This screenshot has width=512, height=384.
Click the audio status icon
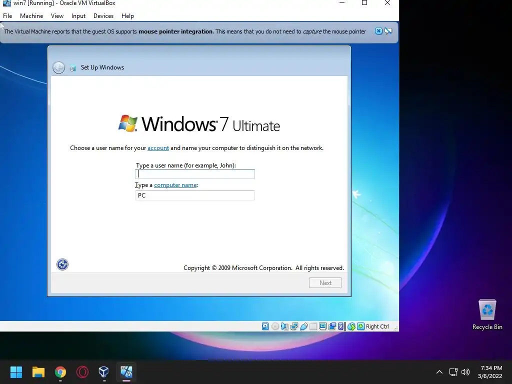coord(284,326)
